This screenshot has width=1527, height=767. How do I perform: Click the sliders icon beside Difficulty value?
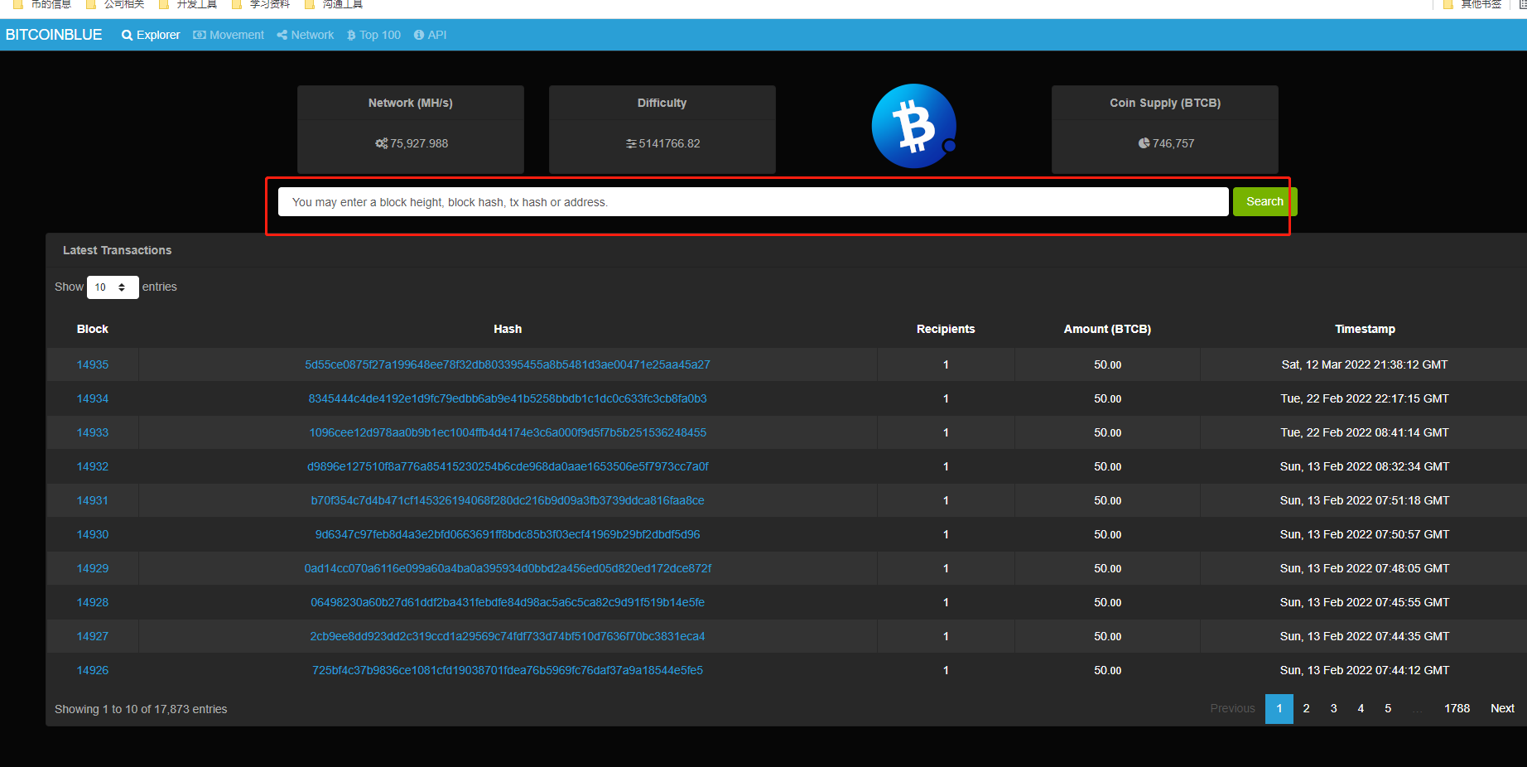pos(631,144)
